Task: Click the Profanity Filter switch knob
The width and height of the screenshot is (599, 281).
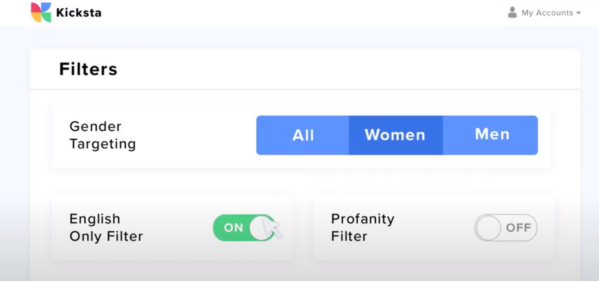Action: pyautogui.click(x=488, y=228)
